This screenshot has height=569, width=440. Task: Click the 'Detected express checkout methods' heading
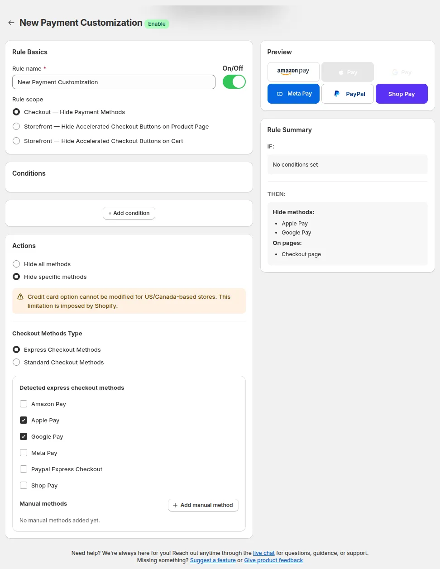pyautogui.click(x=72, y=388)
